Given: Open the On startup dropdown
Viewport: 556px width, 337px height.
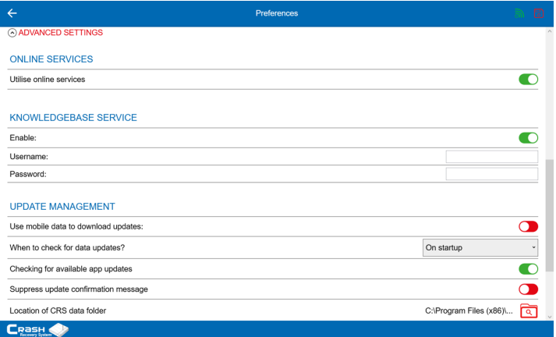Looking at the screenshot, I should 480,247.
